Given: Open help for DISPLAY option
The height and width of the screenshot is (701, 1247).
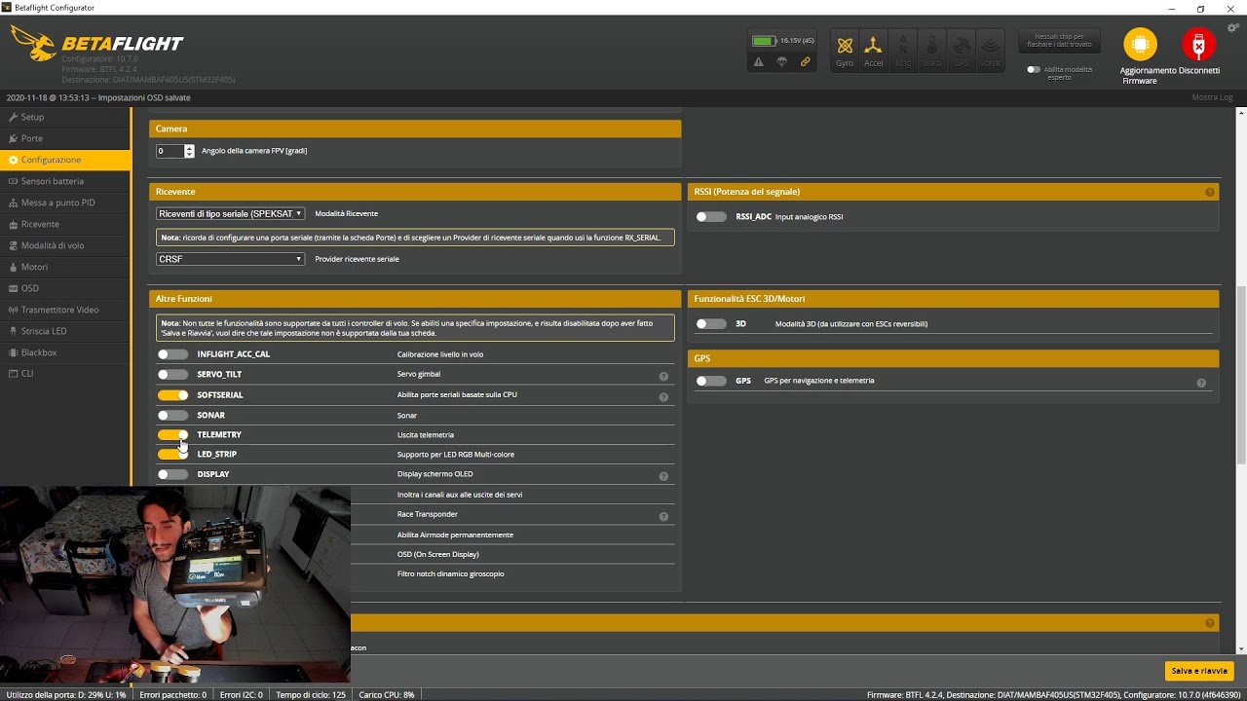Looking at the screenshot, I should point(663,476).
